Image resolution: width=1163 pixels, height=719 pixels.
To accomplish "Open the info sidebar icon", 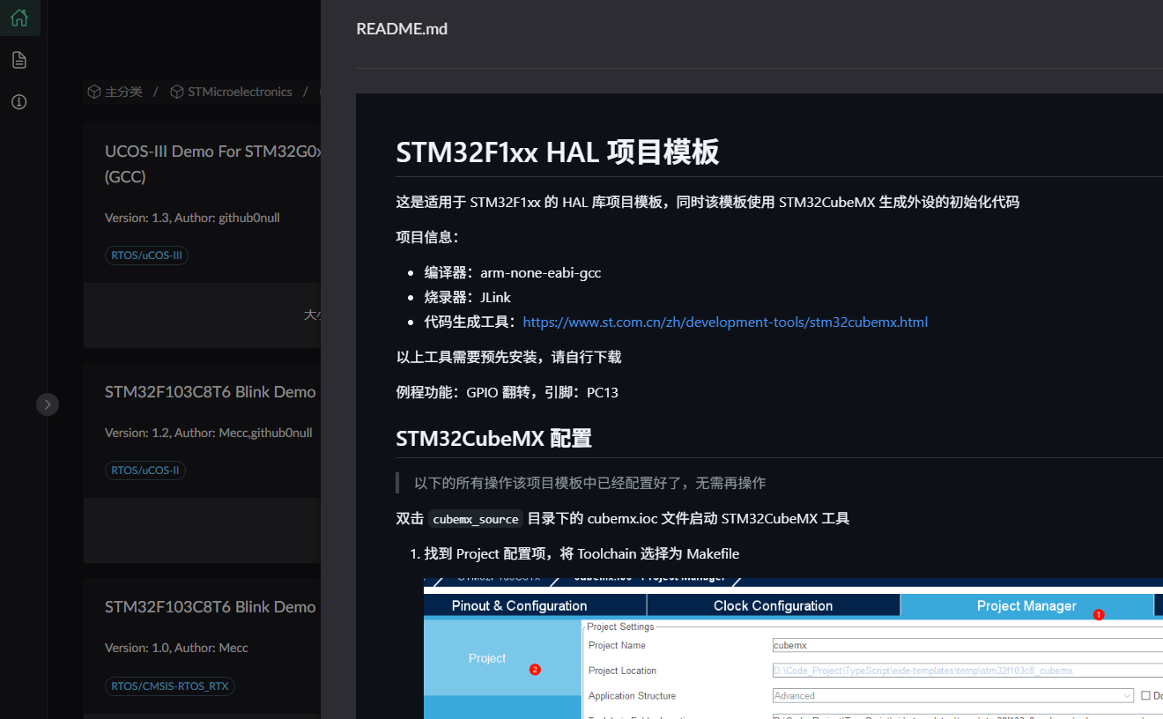I will 19,101.
